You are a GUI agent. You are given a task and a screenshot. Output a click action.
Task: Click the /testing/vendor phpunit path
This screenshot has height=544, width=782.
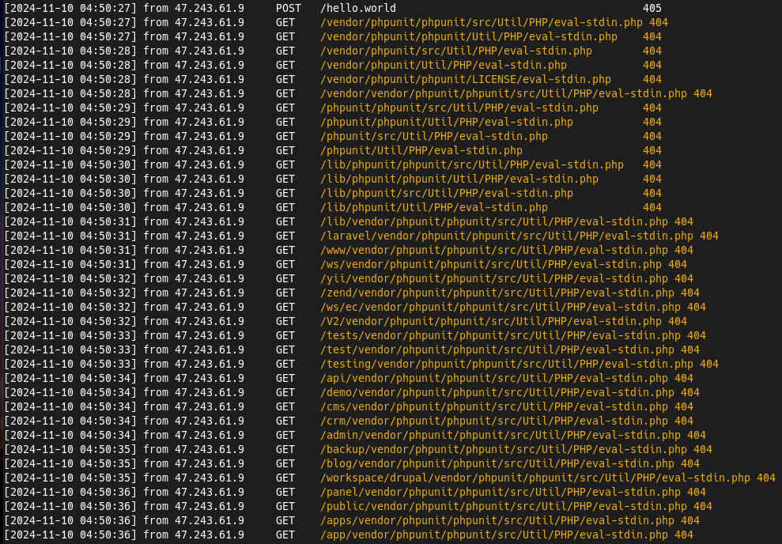pyautogui.click(x=506, y=364)
